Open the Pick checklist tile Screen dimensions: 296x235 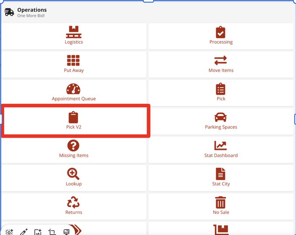(x=221, y=93)
